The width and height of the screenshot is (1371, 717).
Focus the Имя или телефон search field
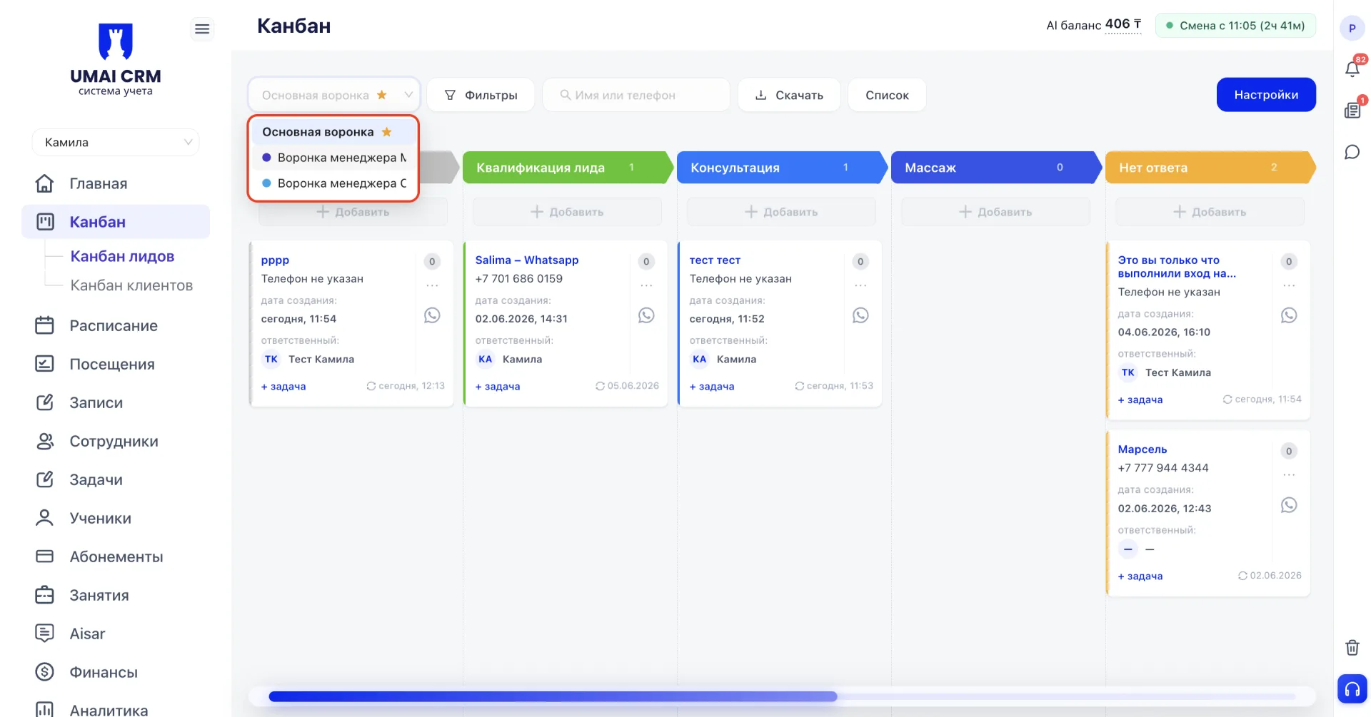coord(636,95)
